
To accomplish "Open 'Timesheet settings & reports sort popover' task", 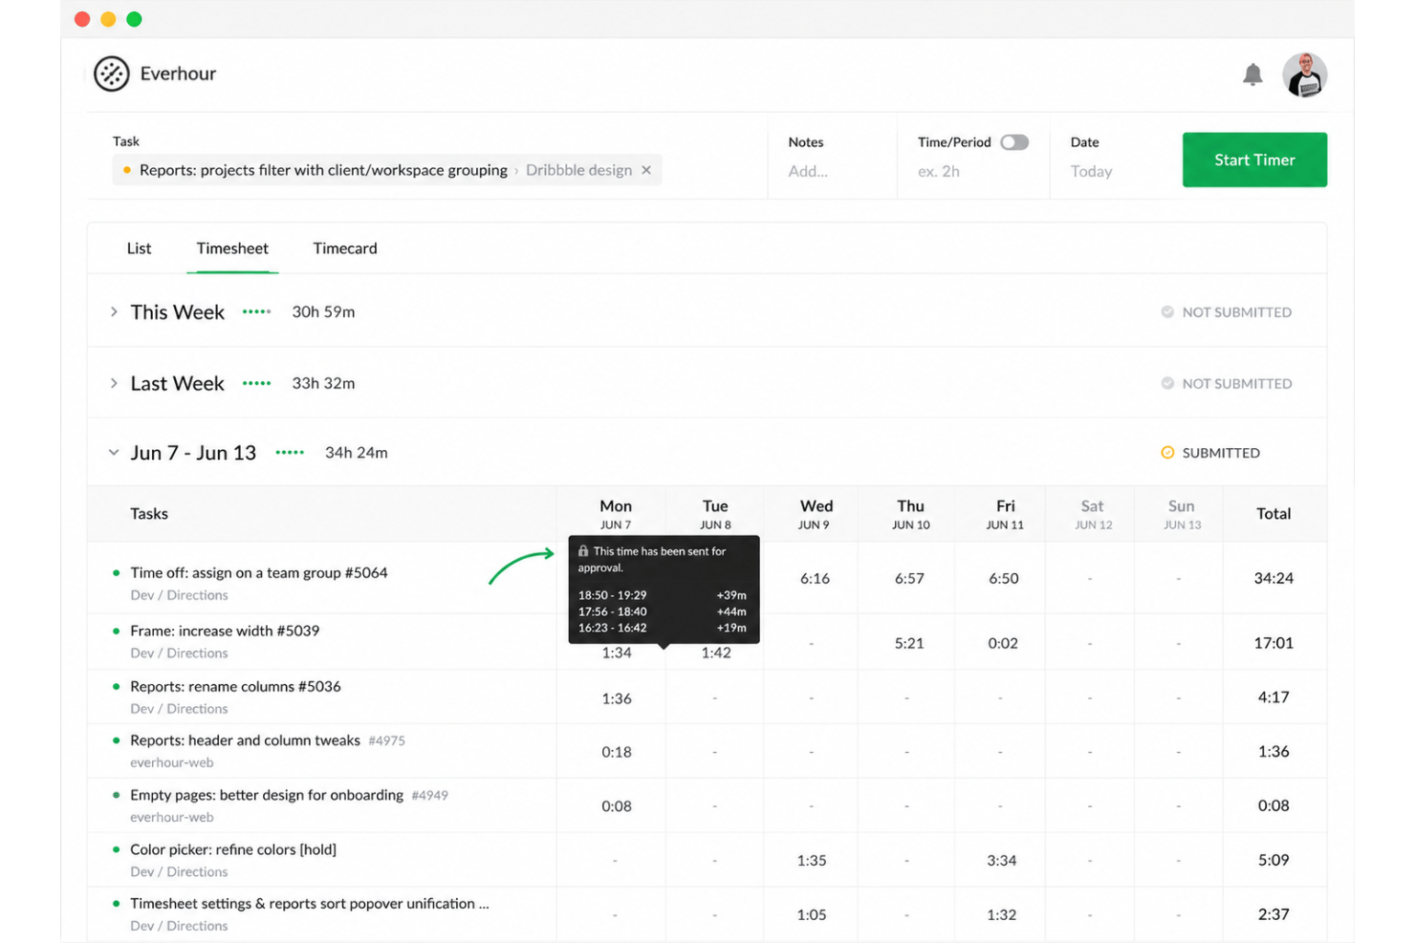I will (x=310, y=904).
